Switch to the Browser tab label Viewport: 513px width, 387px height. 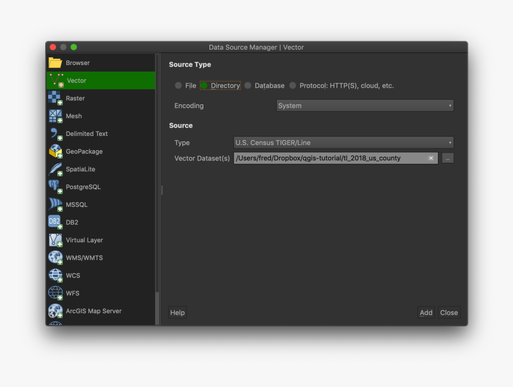[78, 63]
